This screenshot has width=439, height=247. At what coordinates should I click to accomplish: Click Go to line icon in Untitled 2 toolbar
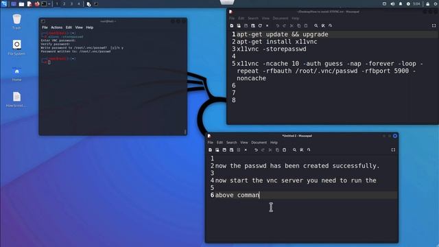point(309,150)
